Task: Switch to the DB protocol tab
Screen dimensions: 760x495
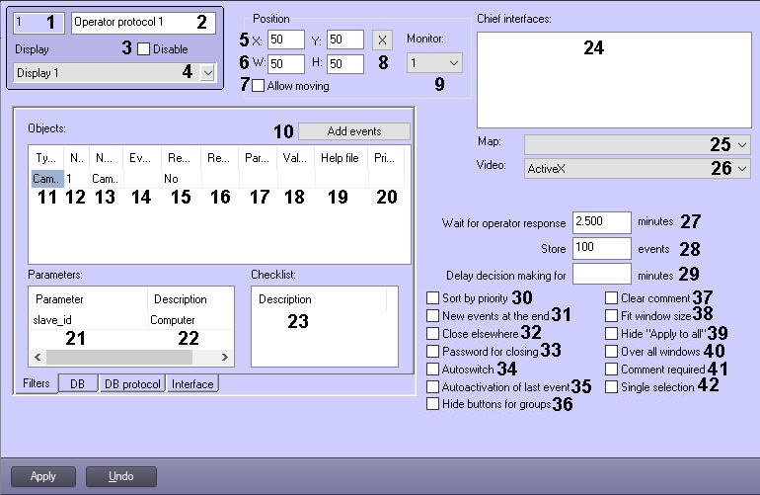Action: click(131, 383)
